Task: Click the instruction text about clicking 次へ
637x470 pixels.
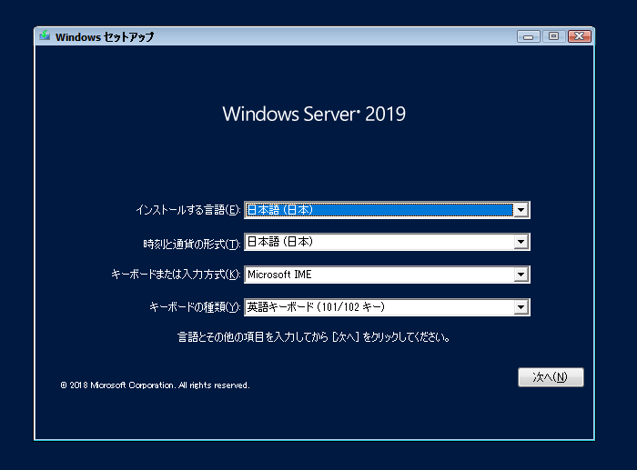Action: point(314,337)
